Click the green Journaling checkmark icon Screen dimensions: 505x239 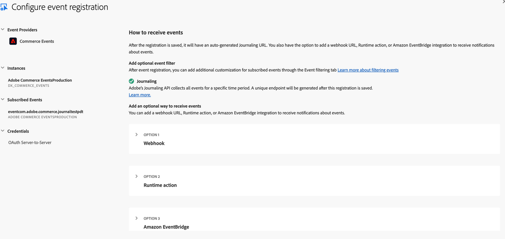tap(131, 81)
